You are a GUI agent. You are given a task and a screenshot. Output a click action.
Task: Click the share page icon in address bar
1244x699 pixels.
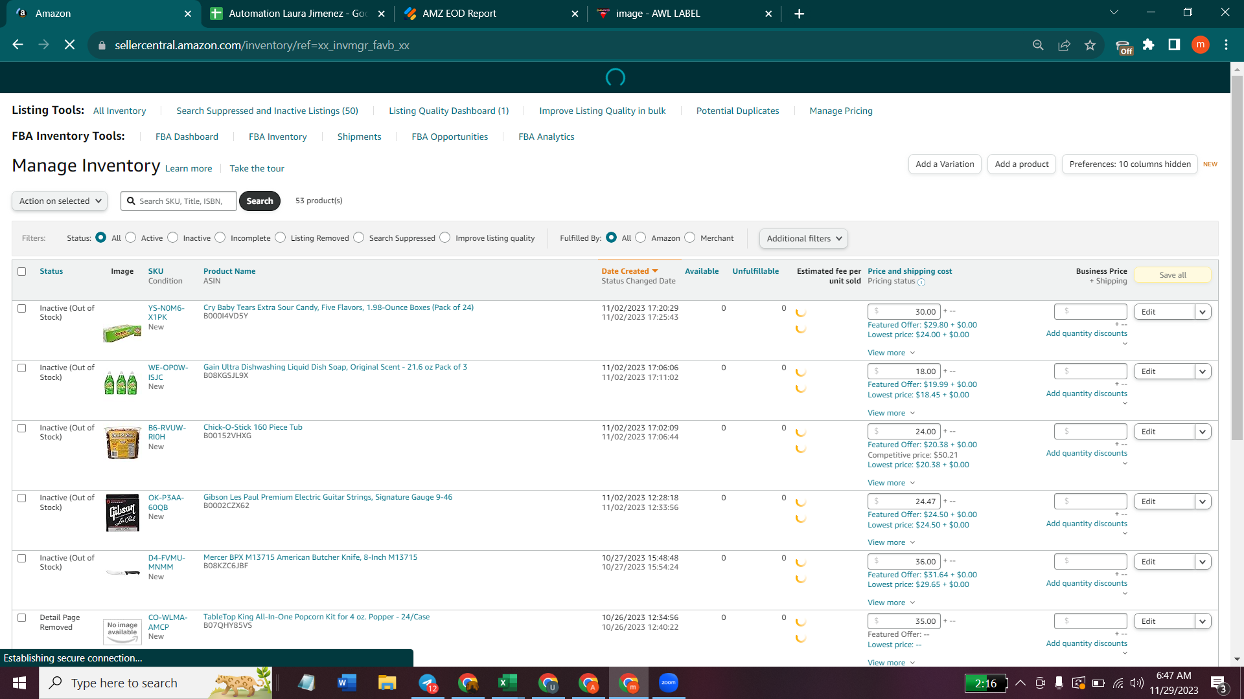click(x=1064, y=45)
